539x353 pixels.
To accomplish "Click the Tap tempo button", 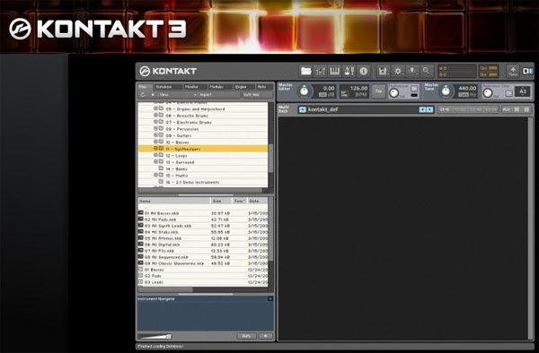I will pos(378,91).
